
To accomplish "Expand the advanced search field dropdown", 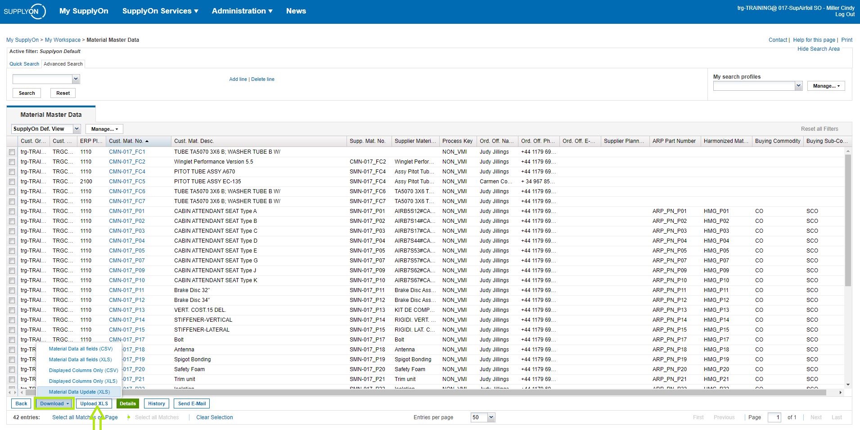I will pyautogui.click(x=76, y=79).
